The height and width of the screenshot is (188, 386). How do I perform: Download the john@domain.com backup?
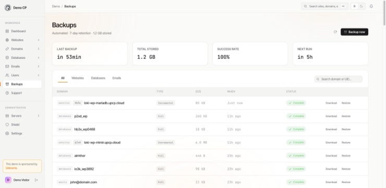pos(331,182)
